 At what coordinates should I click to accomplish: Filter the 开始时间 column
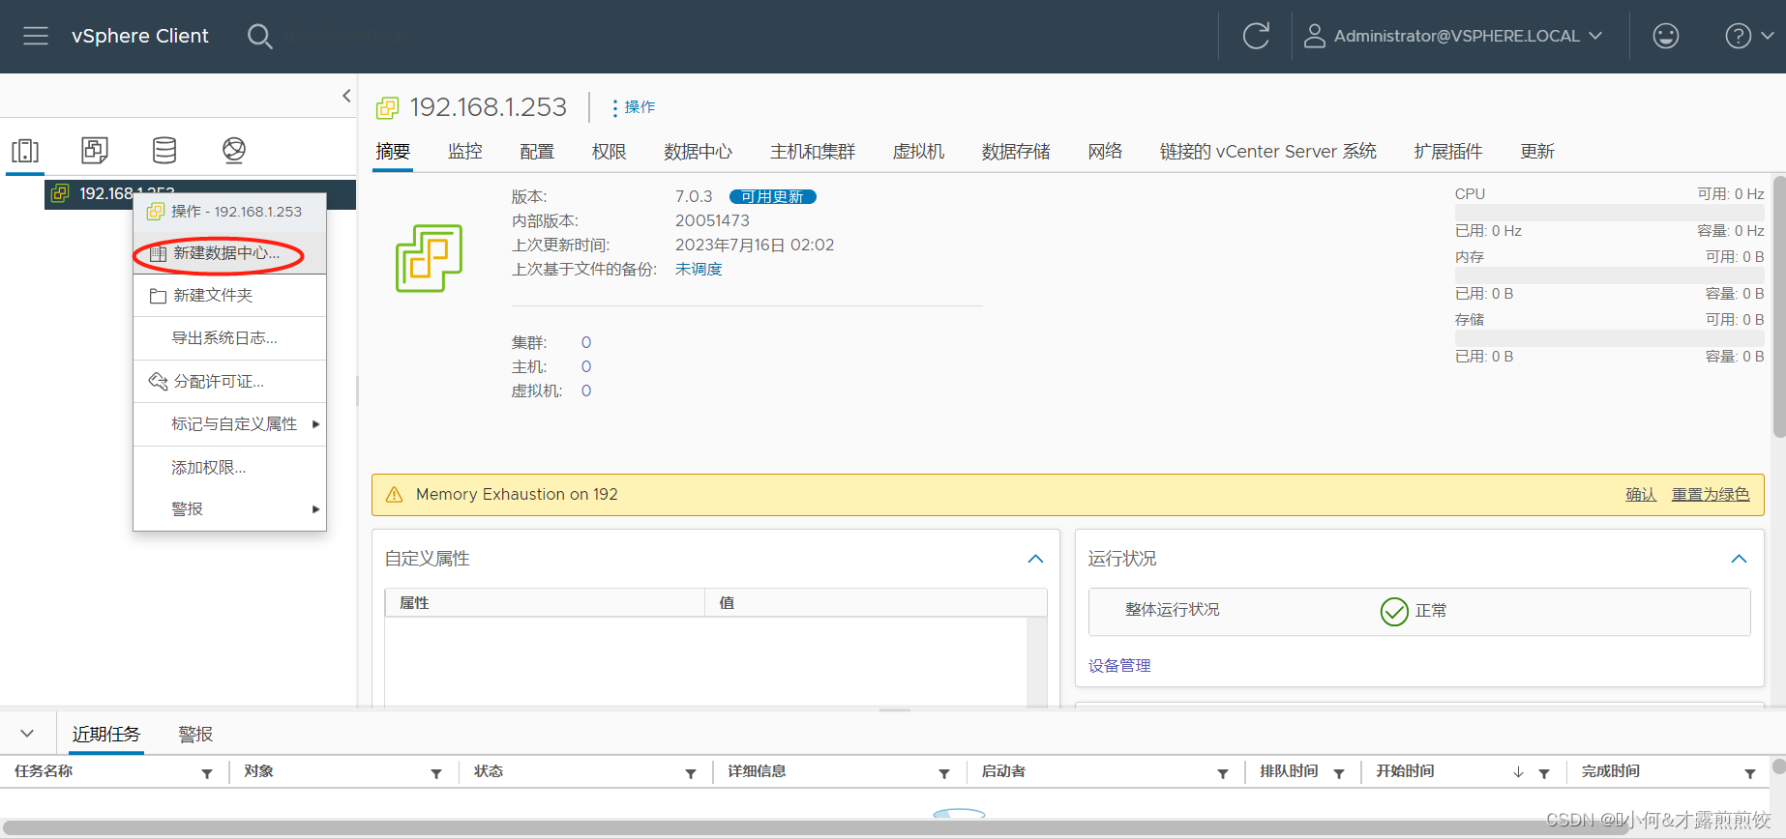(x=1544, y=773)
